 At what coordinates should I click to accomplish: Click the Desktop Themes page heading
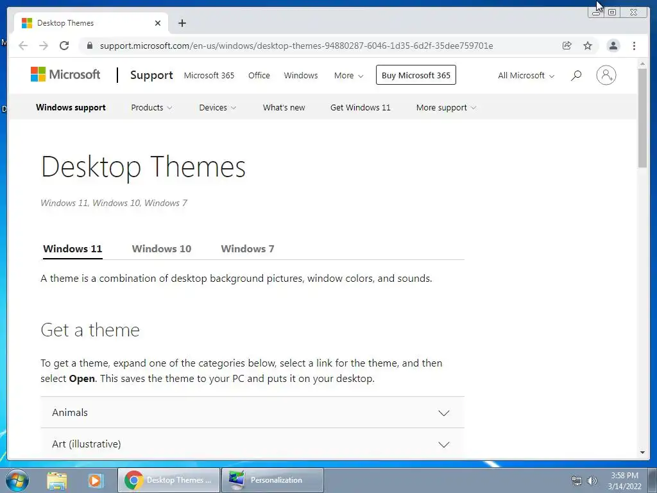click(143, 168)
